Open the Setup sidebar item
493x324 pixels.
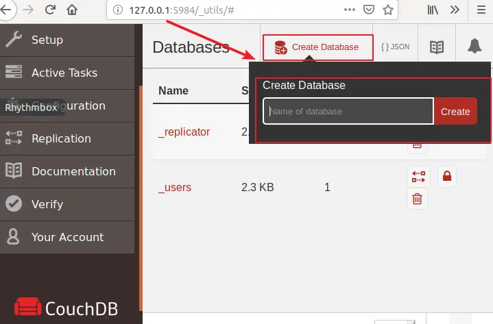tap(67, 40)
